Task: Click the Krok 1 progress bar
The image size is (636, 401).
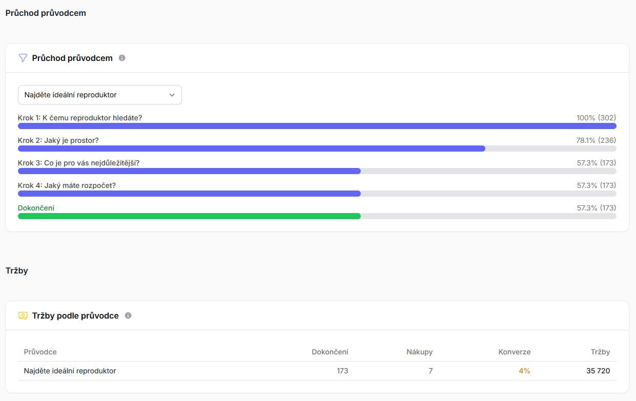Action: (x=317, y=126)
